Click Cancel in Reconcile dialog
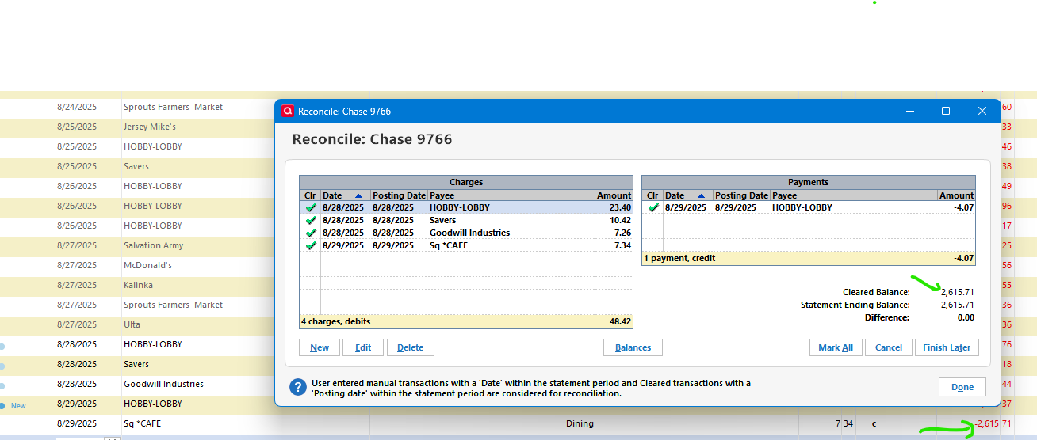Image resolution: width=1037 pixels, height=440 pixels. coord(889,347)
